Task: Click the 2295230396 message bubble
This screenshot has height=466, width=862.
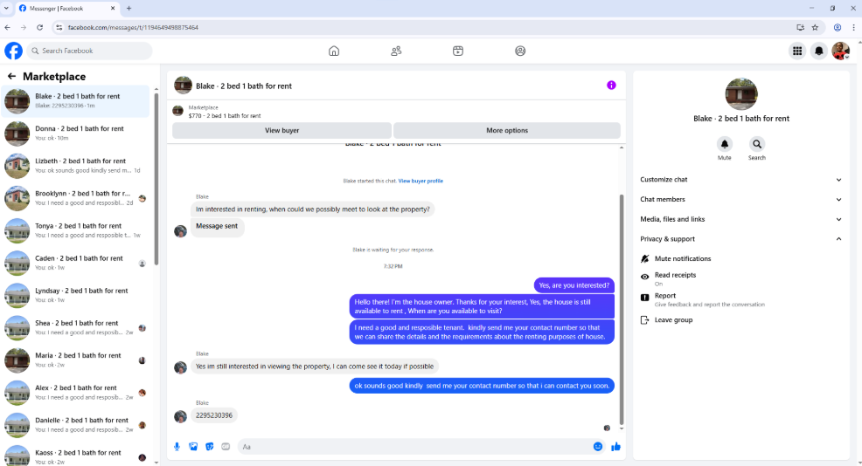Action: (x=214, y=415)
